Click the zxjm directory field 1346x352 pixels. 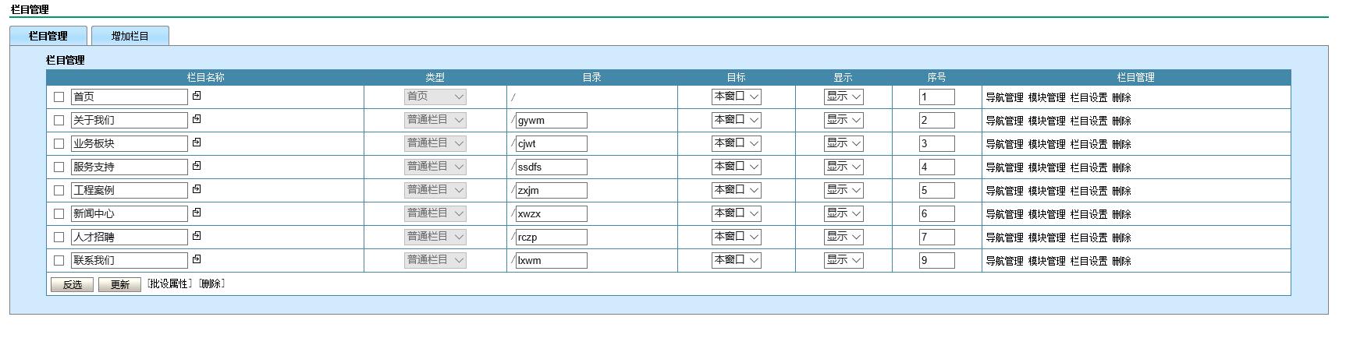[x=552, y=190]
